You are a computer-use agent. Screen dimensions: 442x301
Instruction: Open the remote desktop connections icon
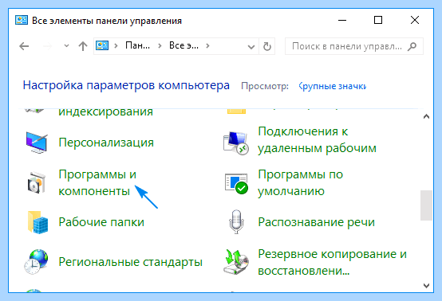point(236,143)
